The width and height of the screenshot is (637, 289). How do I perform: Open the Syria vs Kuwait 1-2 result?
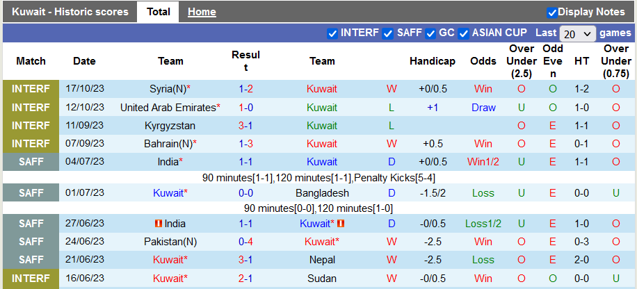point(245,89)
